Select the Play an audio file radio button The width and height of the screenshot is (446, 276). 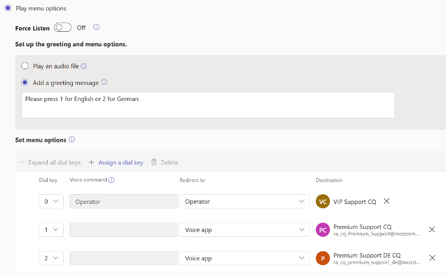click(x=25, y=66)
